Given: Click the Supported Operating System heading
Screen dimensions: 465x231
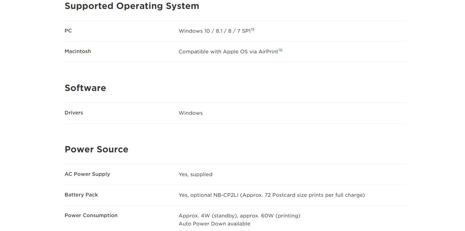Looking at the screenshot, I should [x=132, y=6].
